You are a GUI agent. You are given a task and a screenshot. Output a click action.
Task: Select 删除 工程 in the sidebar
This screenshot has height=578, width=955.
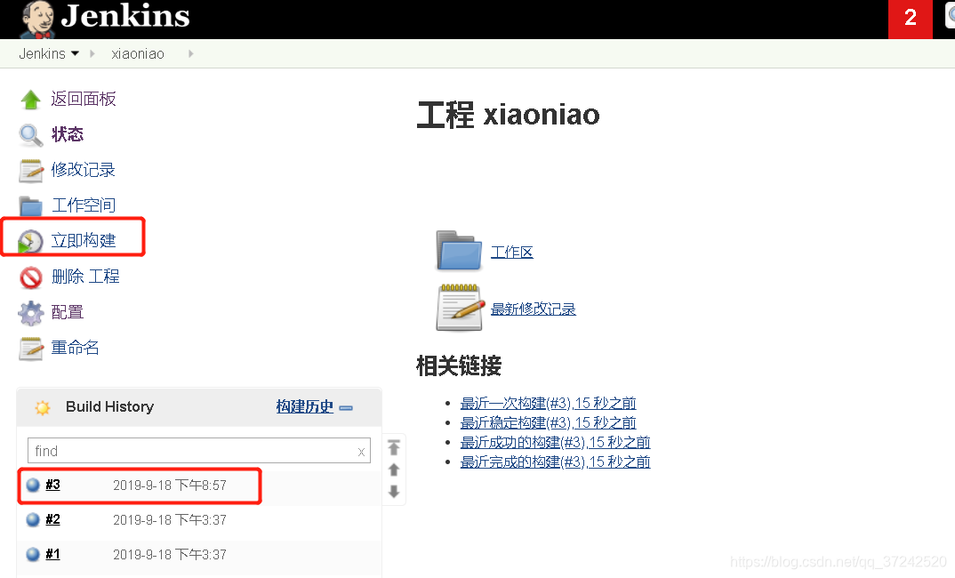coord(85,276)
